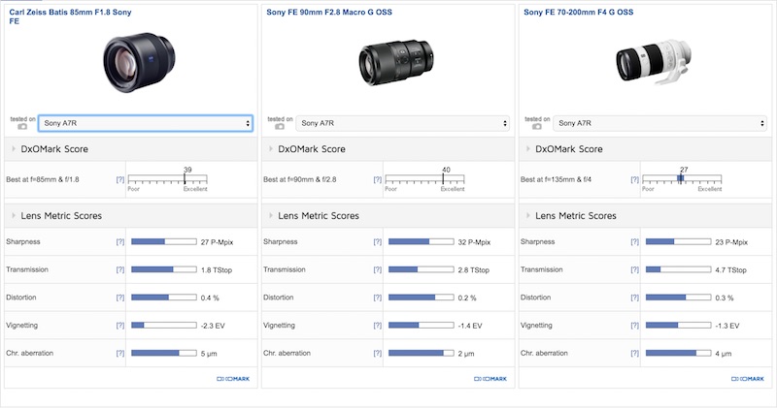Collapse DxOMark Score section for Sony 70-200mm
Image resolution: width=777 pixels, height=408 pixels.
pyautogui.click(x=527, y=148)
